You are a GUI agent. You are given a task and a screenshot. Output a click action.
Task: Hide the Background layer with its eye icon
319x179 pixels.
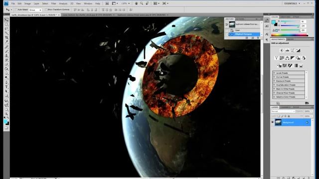[273, 122]
